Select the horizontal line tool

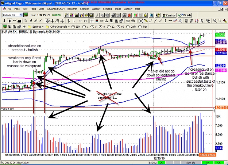click(x=170, y=21)
